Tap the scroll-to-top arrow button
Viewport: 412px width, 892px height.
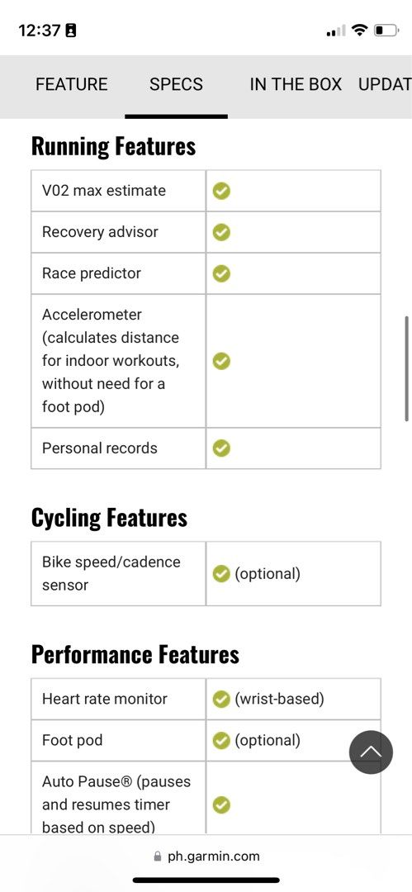coord(371,752)
